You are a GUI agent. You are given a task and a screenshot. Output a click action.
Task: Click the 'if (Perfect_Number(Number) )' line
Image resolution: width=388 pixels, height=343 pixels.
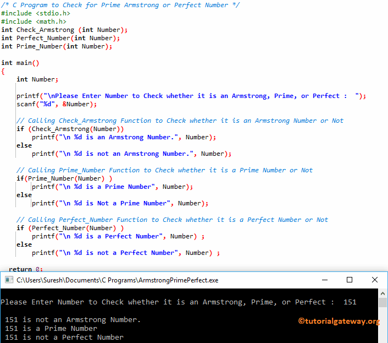pos(70,228)
